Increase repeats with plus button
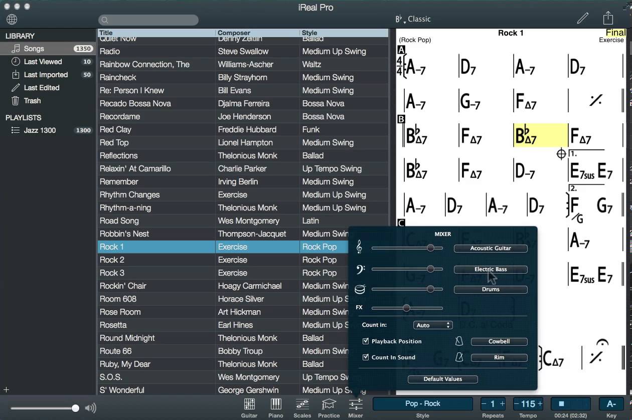 click(502, 404)
